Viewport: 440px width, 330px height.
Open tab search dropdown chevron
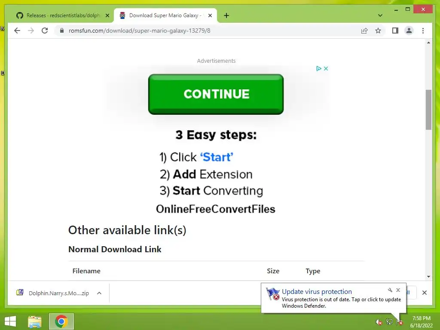[380, 15]
